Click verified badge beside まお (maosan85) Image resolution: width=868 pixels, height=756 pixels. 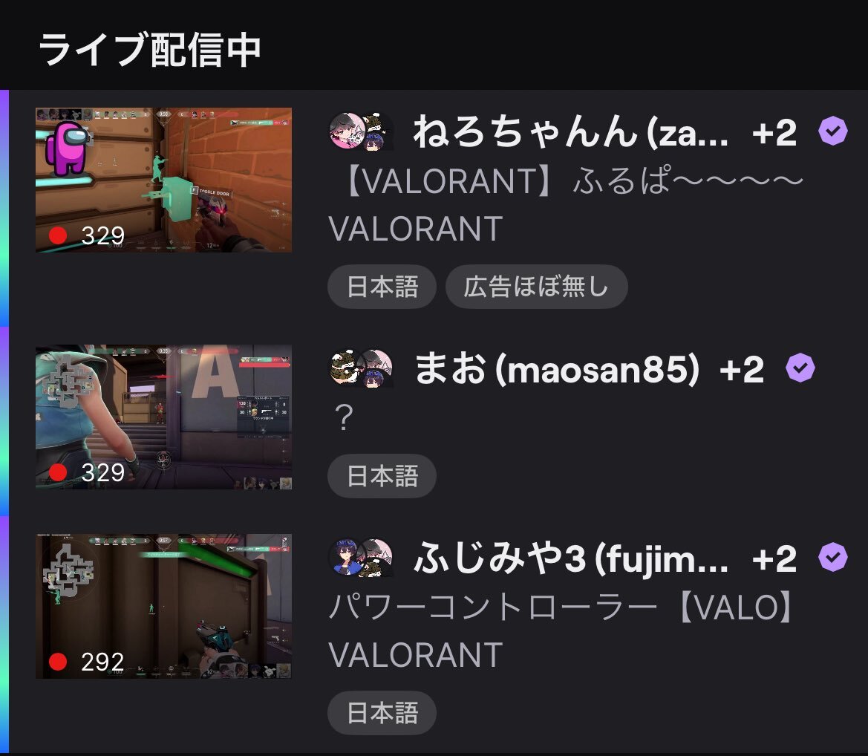pyautogui.click(x=800, y=368)
